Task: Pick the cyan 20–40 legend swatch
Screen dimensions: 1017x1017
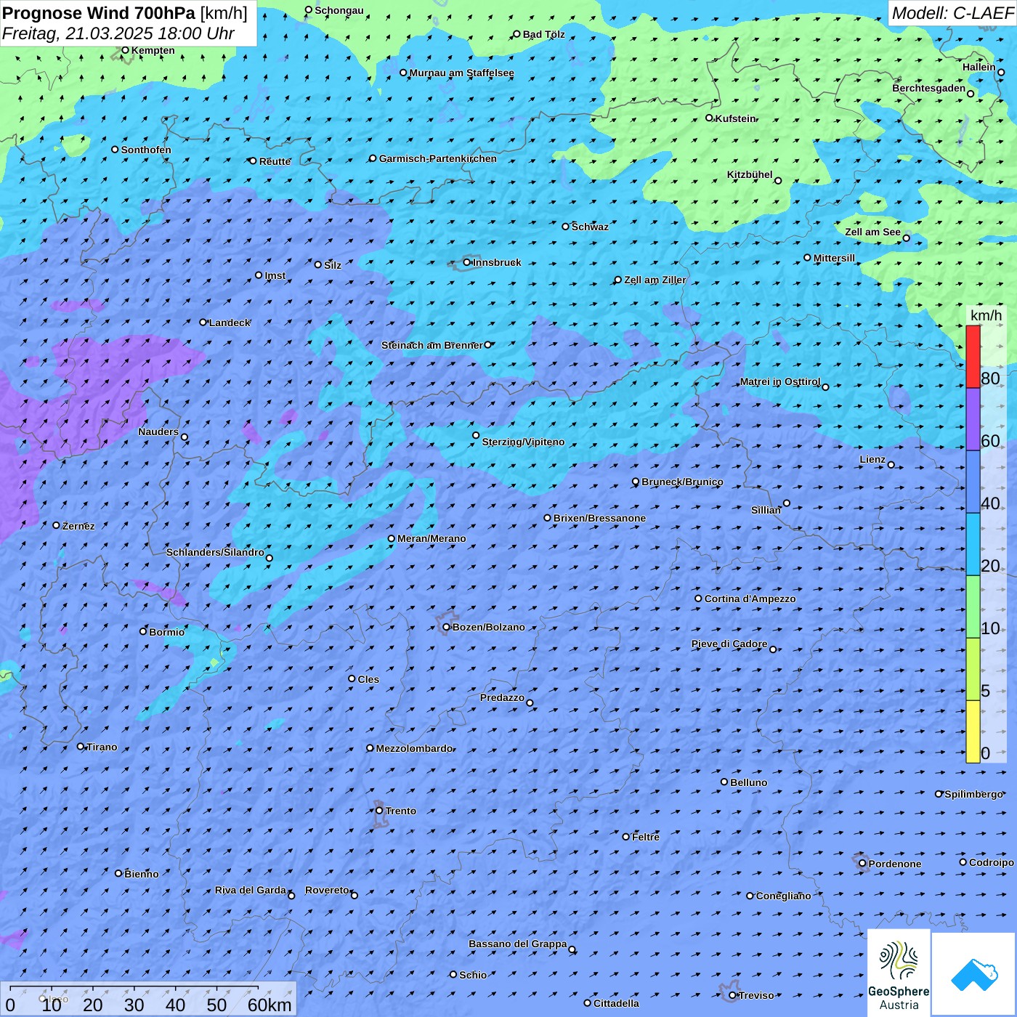Action: (x=973, y=544)
